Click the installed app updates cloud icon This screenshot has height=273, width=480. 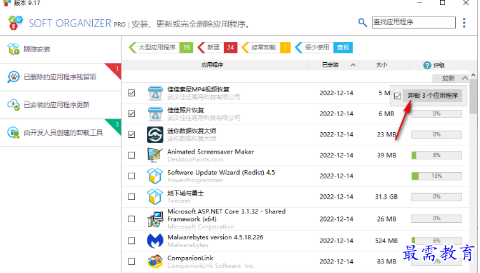click(x=13, y=105)
